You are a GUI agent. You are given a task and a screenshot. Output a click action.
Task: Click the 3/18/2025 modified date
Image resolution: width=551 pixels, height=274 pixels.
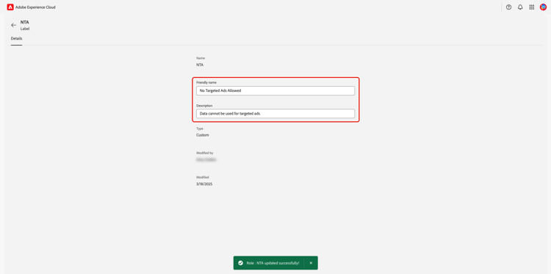pos(204,184)
